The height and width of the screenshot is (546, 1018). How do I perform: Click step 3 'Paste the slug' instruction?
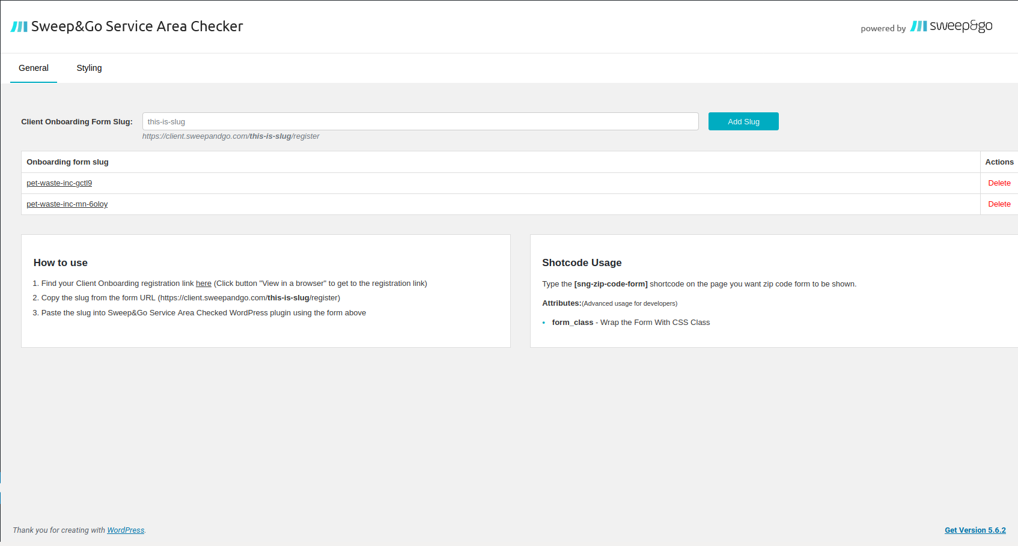204,313
